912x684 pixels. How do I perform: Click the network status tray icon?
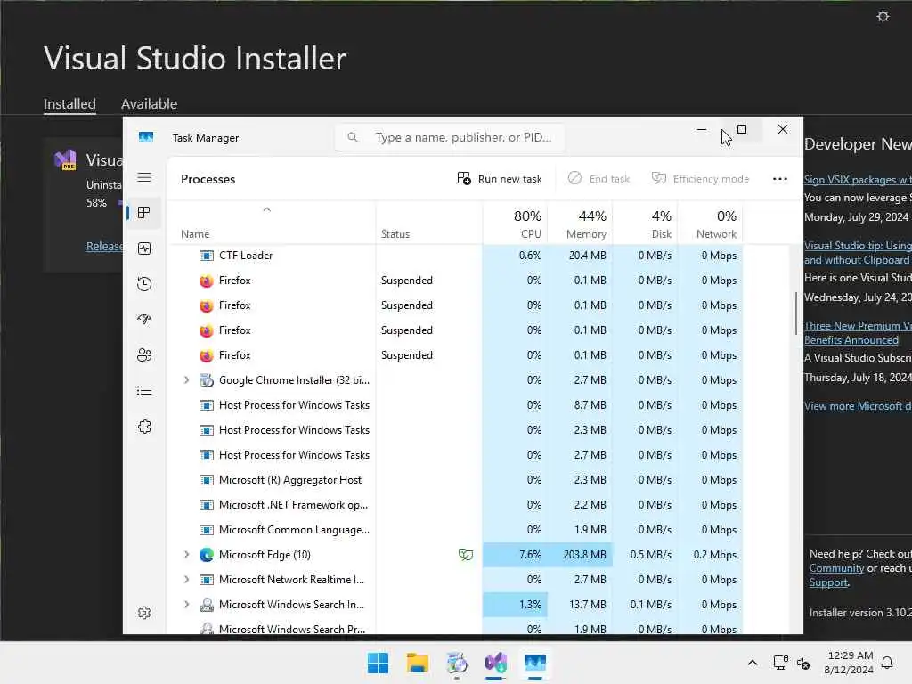click(x=780, y=663)
